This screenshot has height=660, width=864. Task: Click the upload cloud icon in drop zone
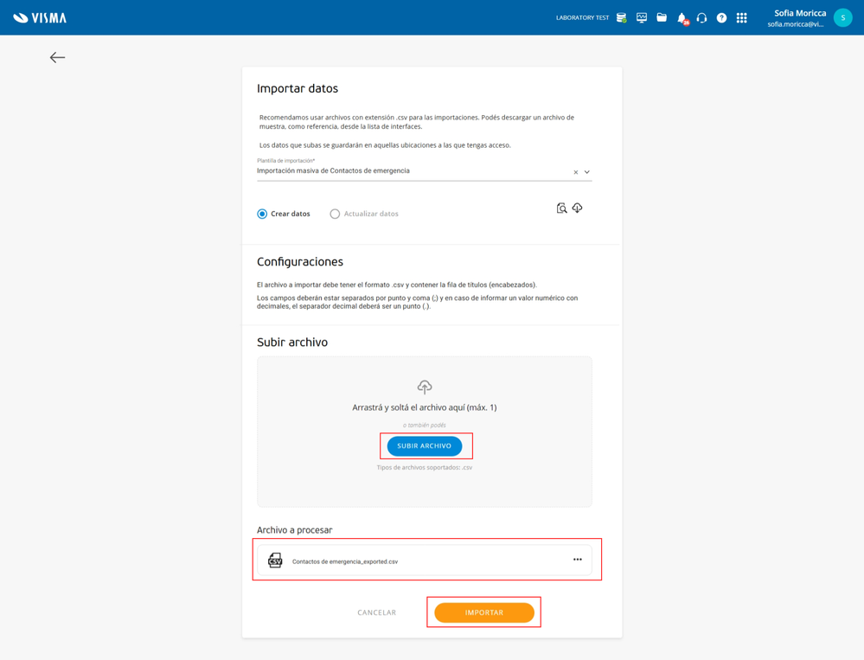pos(425,387)
